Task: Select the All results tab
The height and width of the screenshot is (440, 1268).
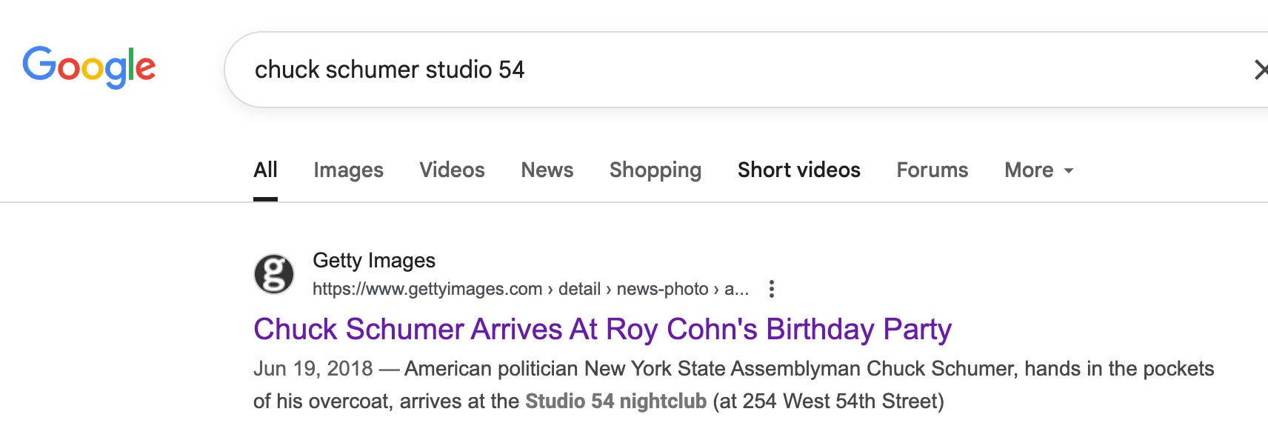Action: (x=265, y=170)
